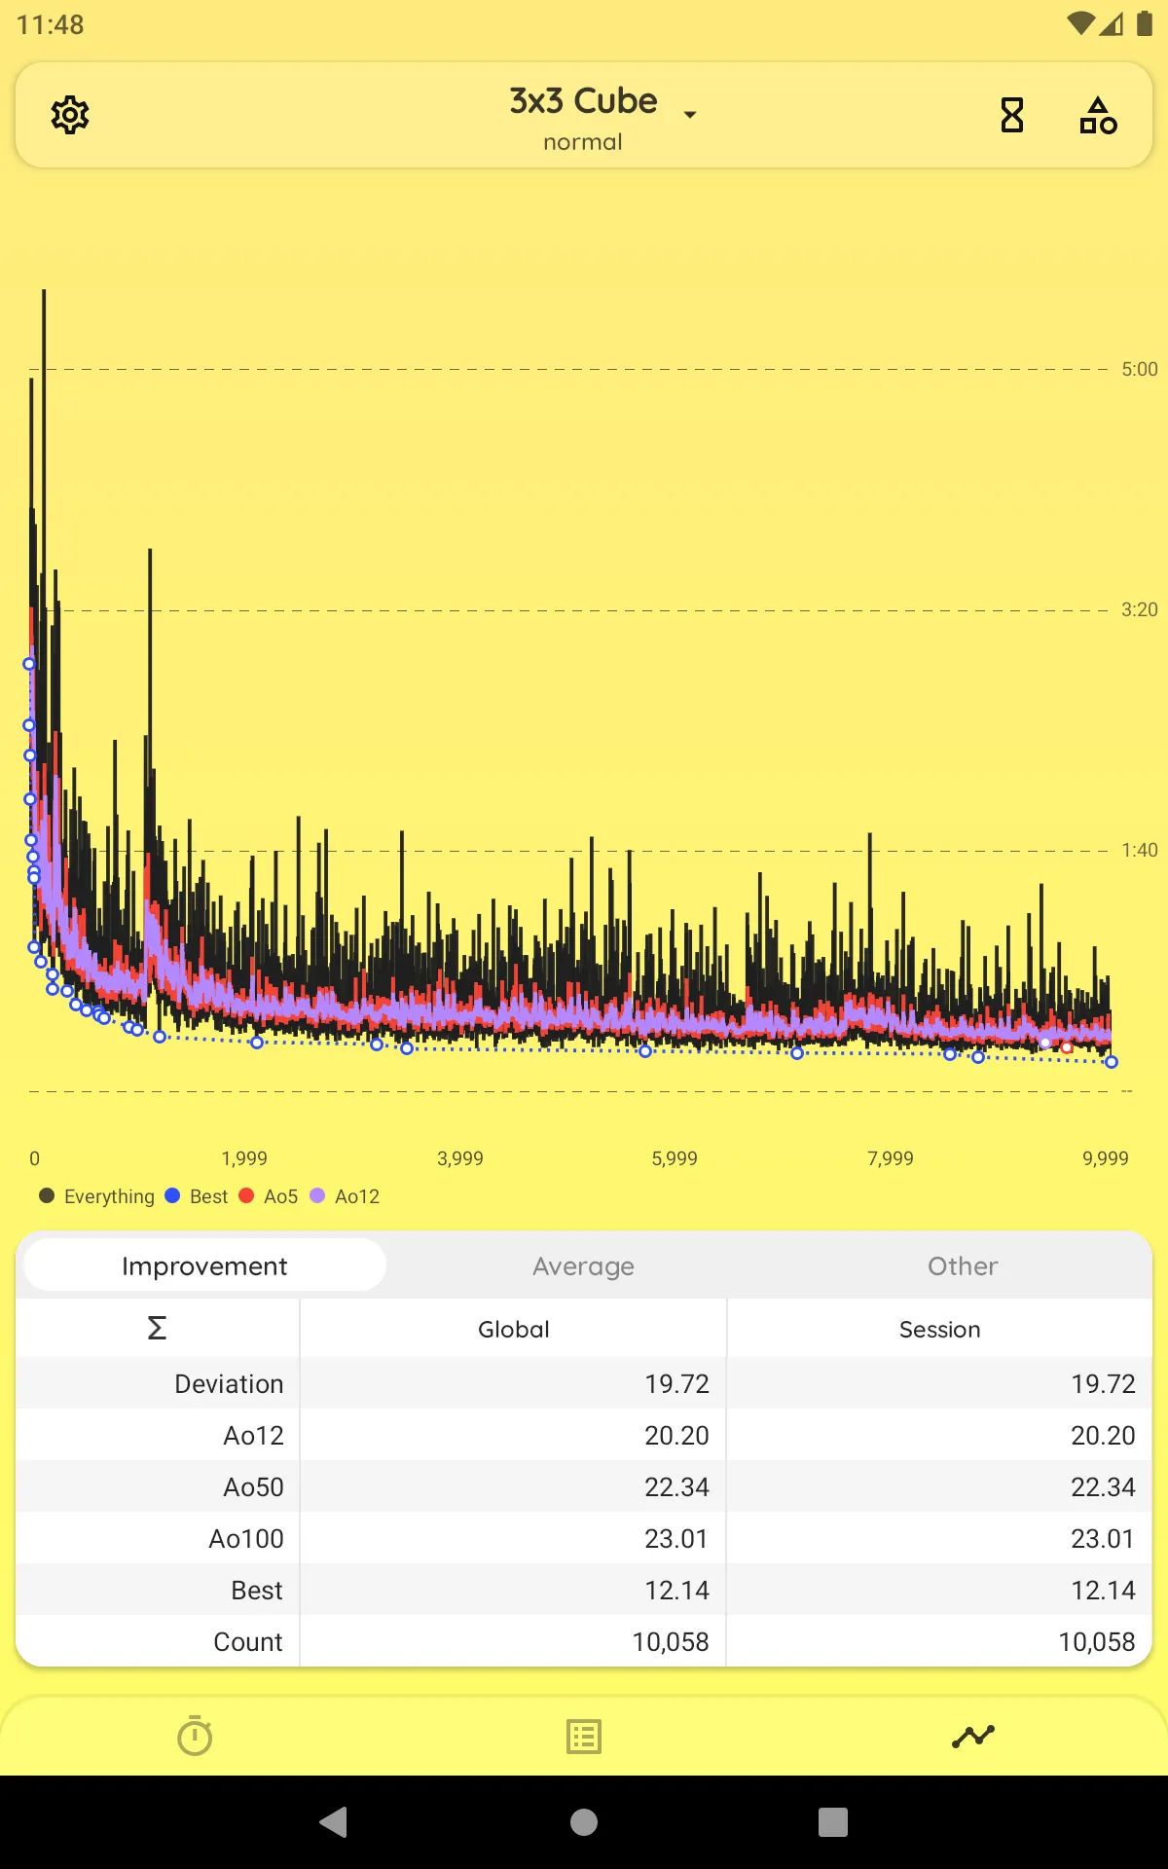Toggle the Everything series in legend
This screenshot has height=1869, width=1168.
tap(97, 1196)
